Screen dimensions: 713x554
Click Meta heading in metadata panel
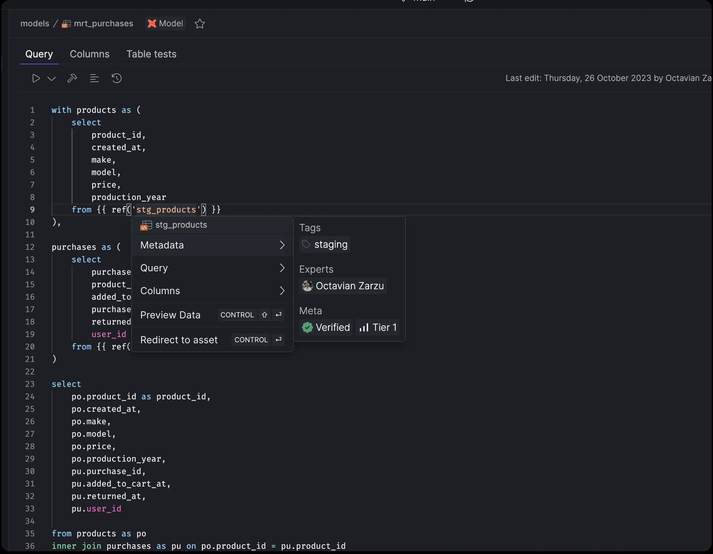coord(311,311)
